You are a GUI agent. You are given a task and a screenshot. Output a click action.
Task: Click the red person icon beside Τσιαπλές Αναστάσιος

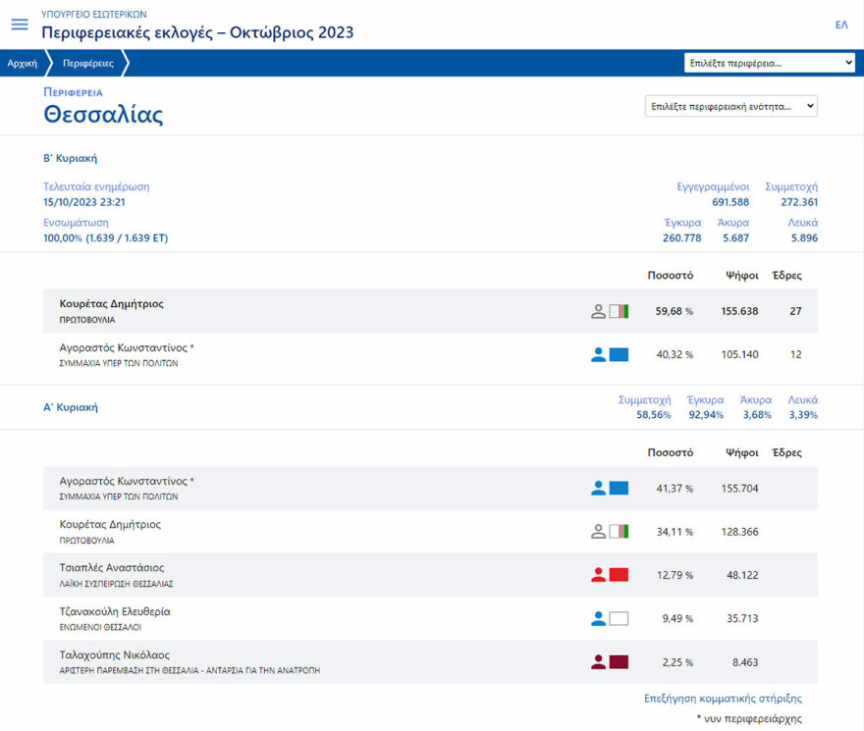(x=598, y=575)
